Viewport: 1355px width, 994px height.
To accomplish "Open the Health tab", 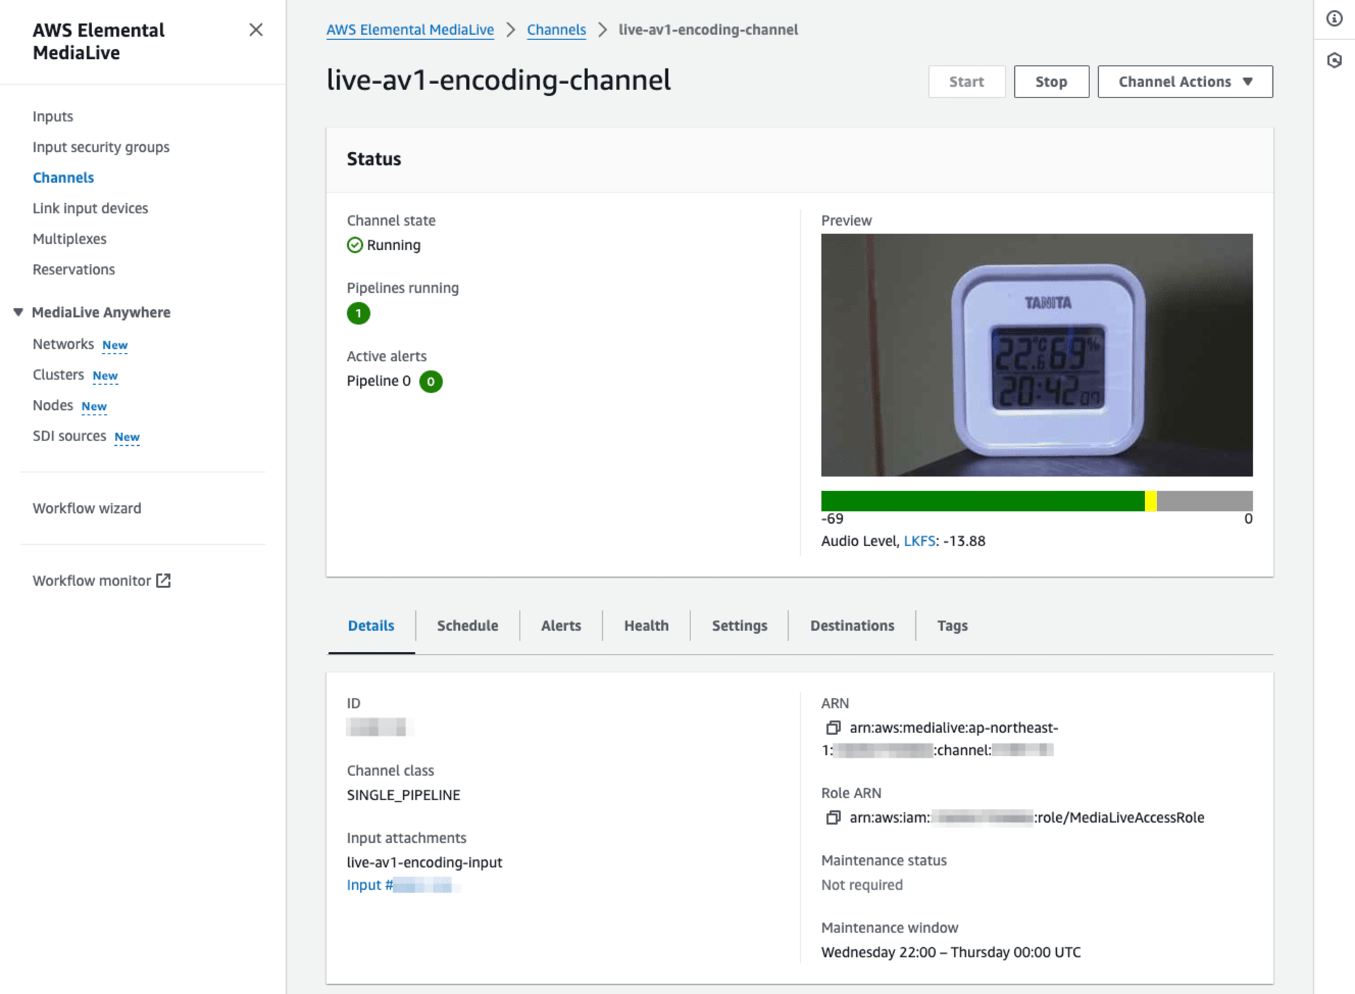I will pyautogui.click(x=646, y=625).
